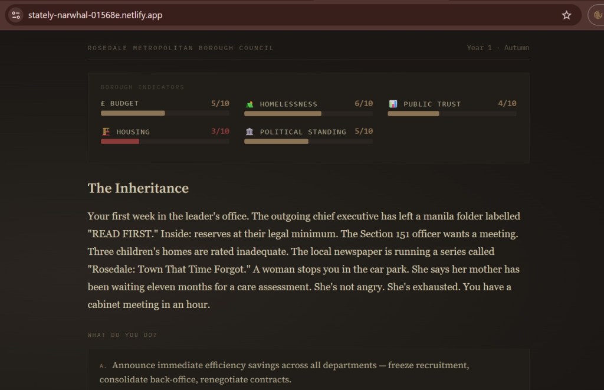Bookmark this page with the star icon
This screenshot has height=390, width=604.
pos(566,15)
